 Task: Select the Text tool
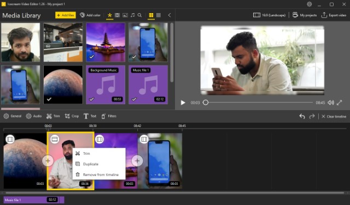coord(90,116)
